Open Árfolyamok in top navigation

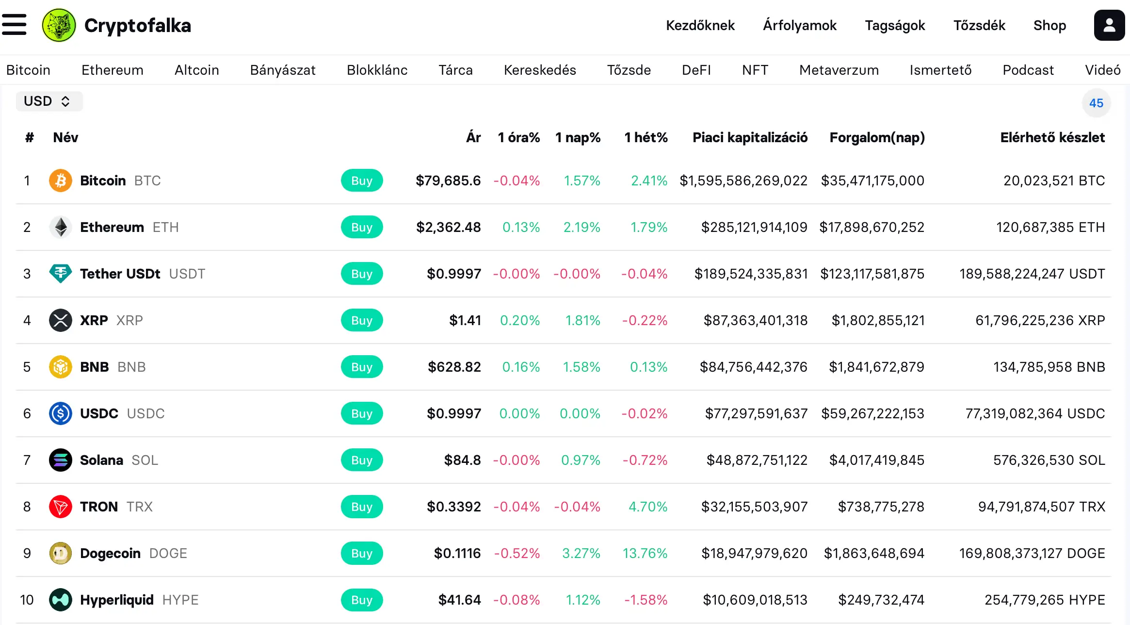click(800, 25)
